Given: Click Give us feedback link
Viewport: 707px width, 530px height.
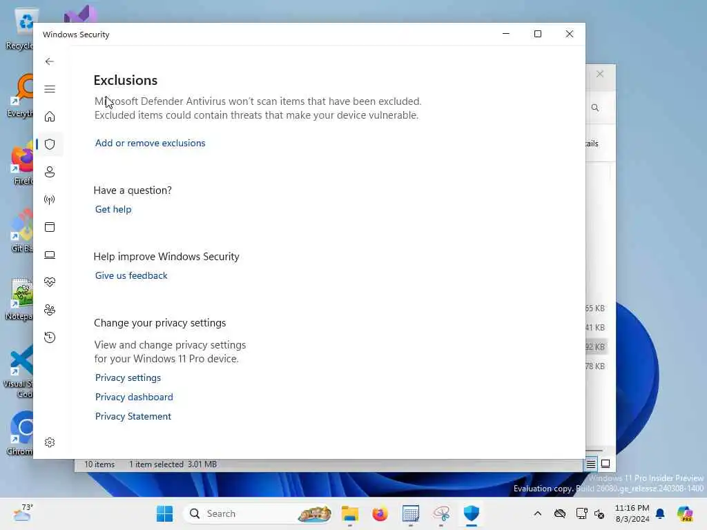Looking at the screenshot, I should [131, 275].
